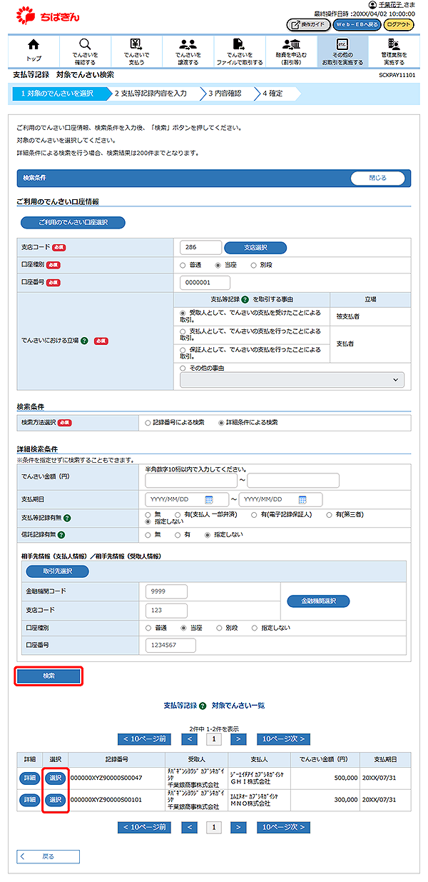Image resolution: width=428 pixels, height=882 pixels.
Task: Click account number field showing 0000001
Action: [205, 283]
